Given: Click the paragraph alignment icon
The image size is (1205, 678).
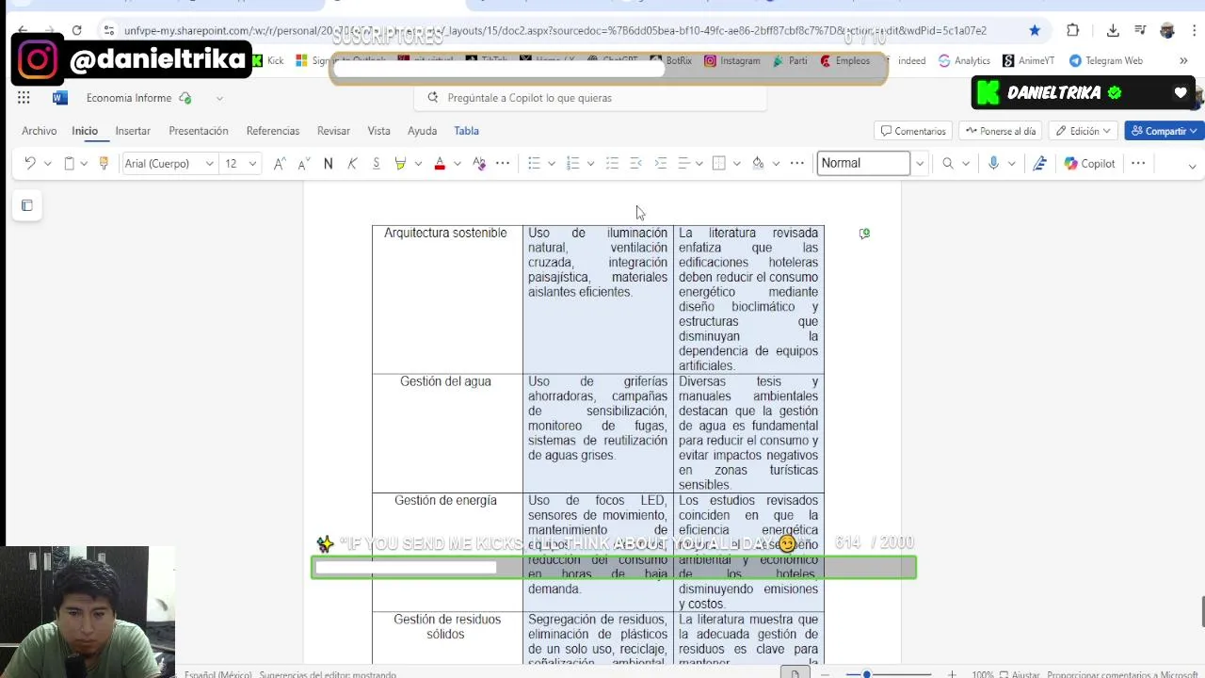Looking at the screenshot, I should pyautogui.click(x=684, y=164).
